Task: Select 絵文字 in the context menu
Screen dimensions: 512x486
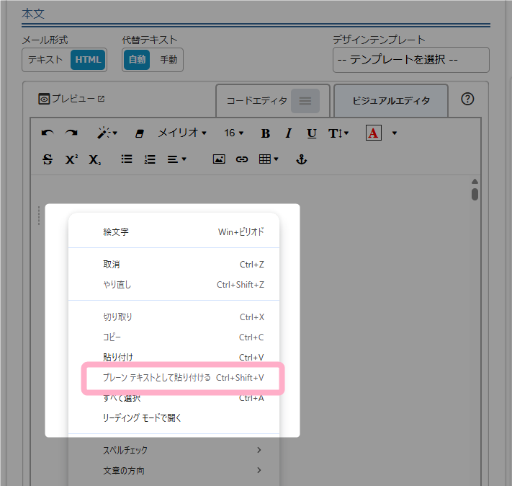Action: pyautogui.click(x=116, y=232)
